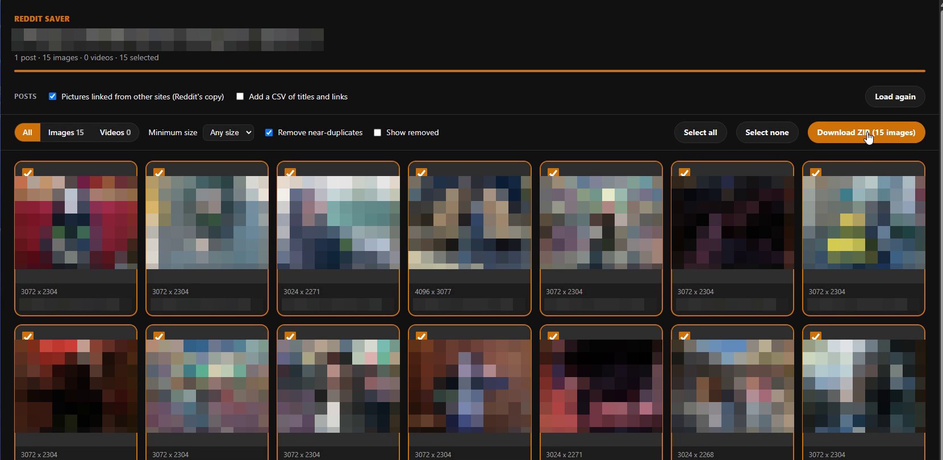Click the Select none button
This screenshot has height=460, width=943.
[767, 132]
